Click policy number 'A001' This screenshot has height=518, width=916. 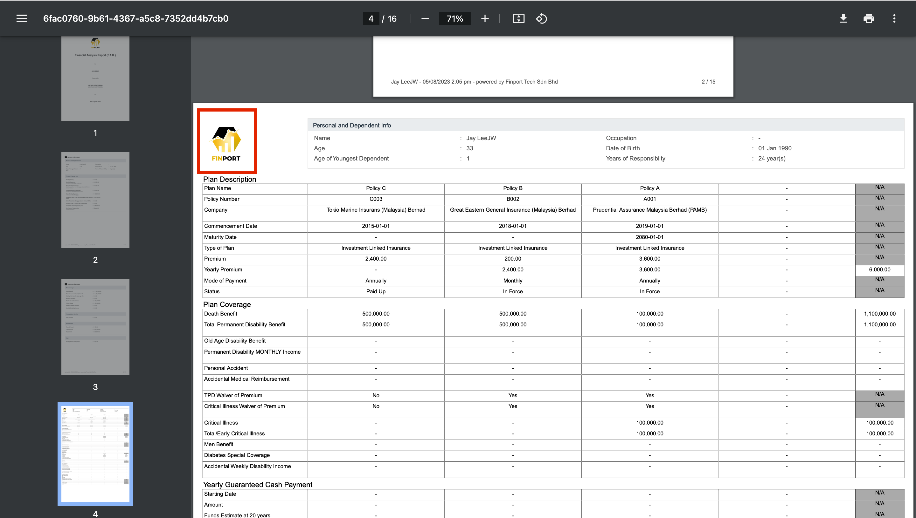tap(650, 199)
